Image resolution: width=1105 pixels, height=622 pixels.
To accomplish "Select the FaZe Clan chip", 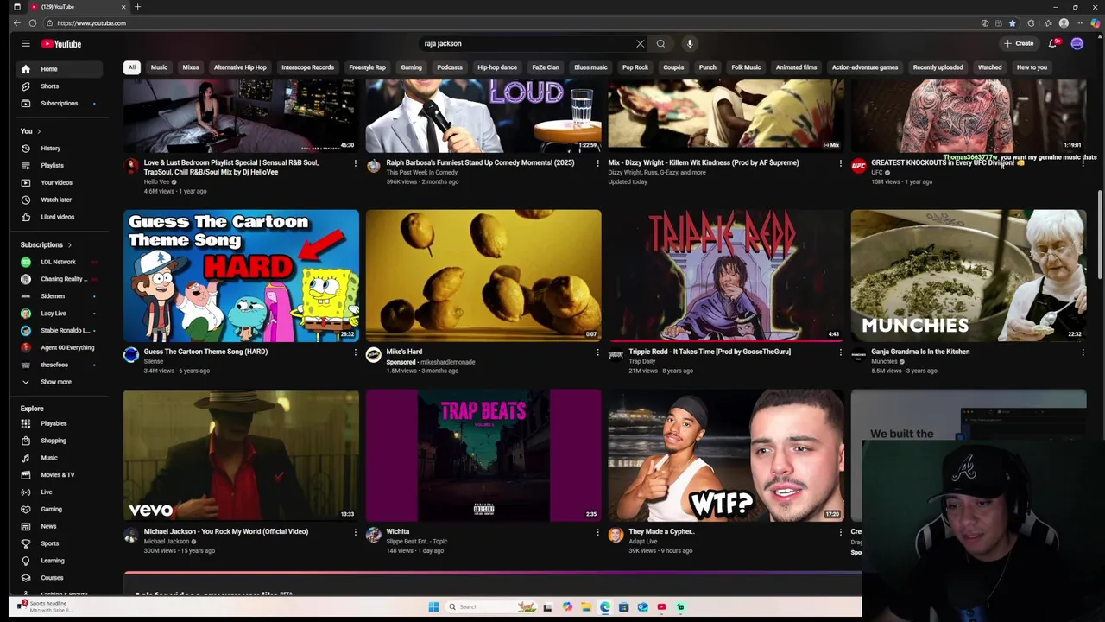I will tap(546, 67).
